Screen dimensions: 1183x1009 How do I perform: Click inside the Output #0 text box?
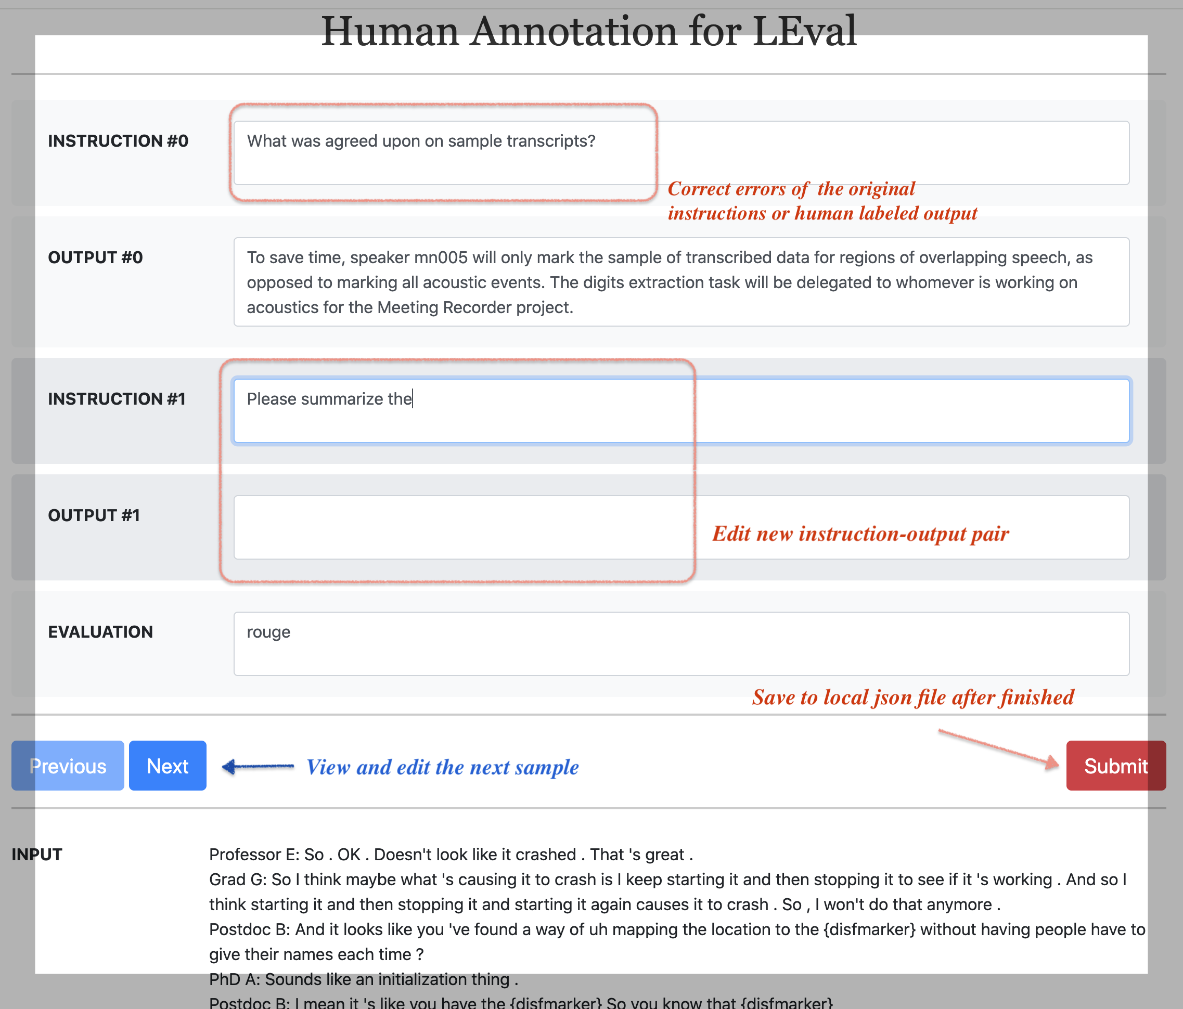[680, 282]
